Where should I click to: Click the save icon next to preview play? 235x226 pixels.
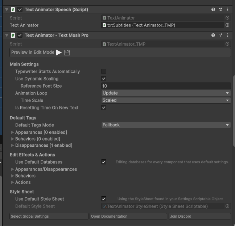(67, 53)
